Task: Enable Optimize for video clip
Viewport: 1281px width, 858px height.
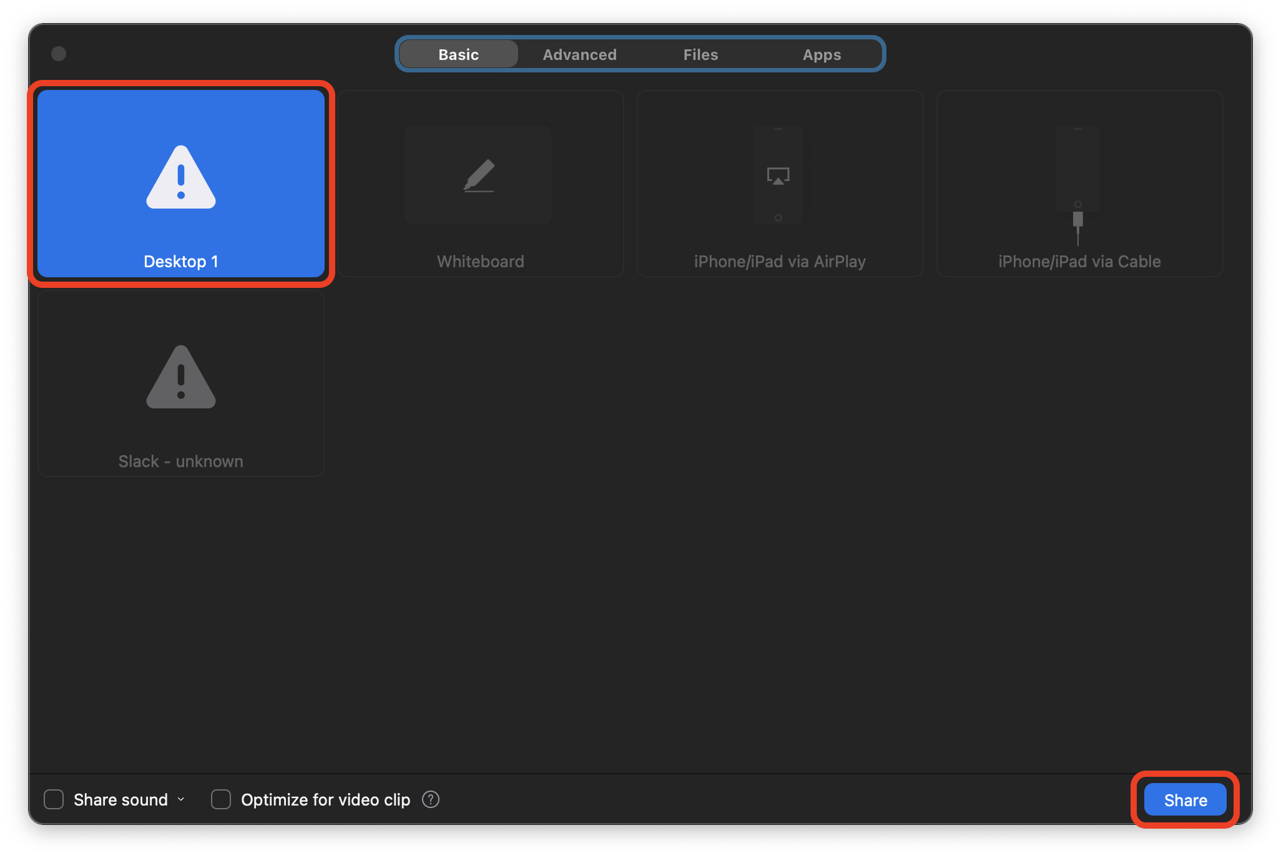Action: point(220,799)
